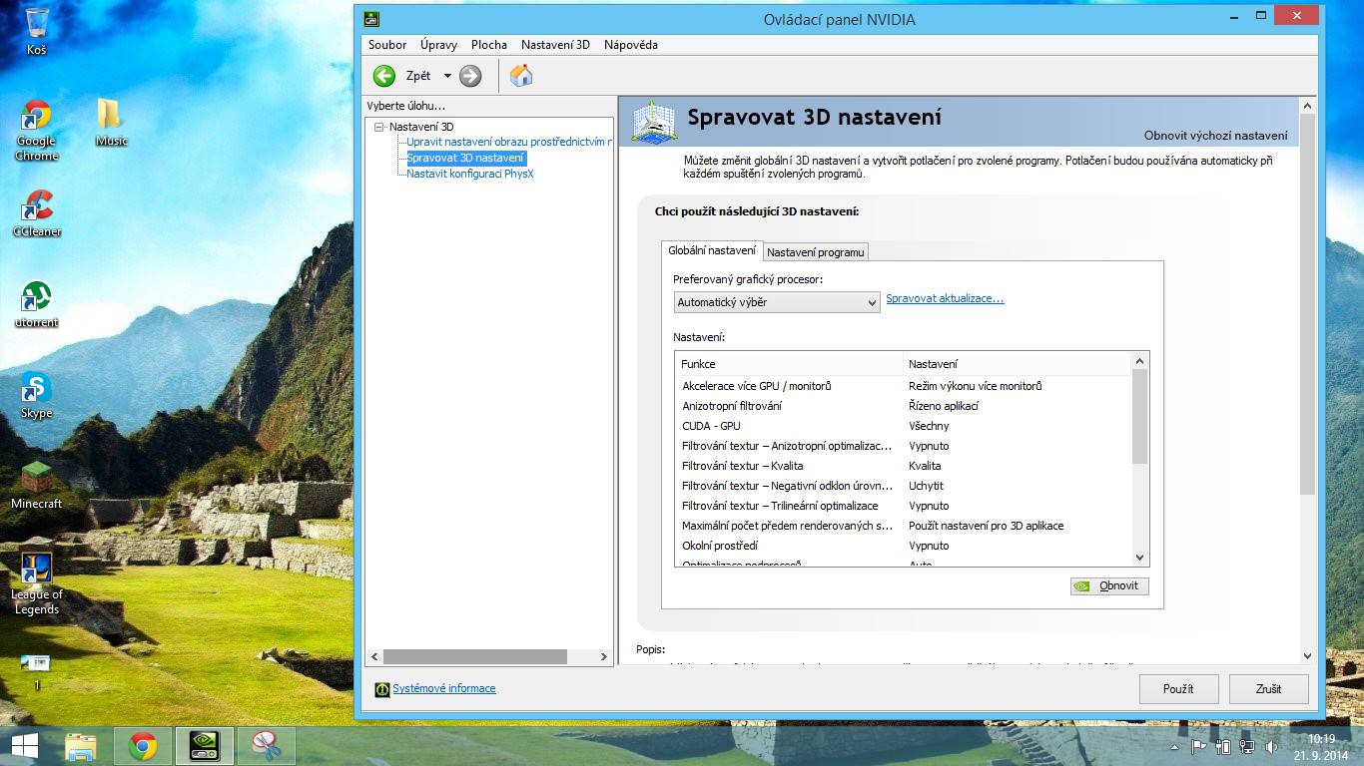1364x766 pixels.
Task: Open Chrome from the taskbar
Action: pyautogui.click(x=143, y=746)
